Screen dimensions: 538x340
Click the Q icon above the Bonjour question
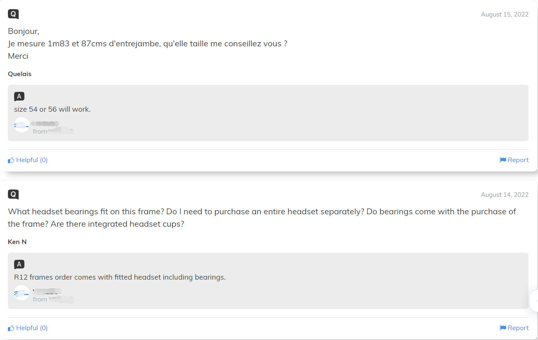click(x=13, y=14)
